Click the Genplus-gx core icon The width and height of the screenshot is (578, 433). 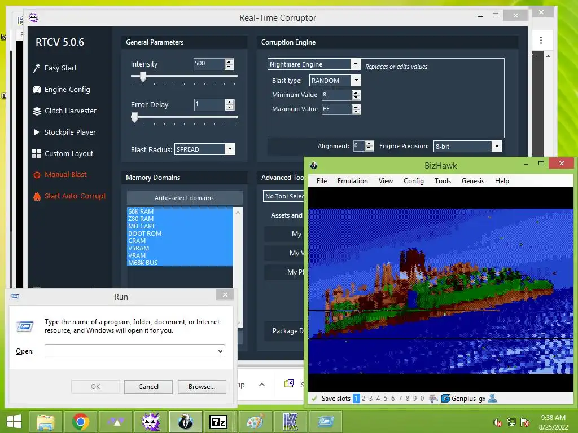click(x=445, y=399)
